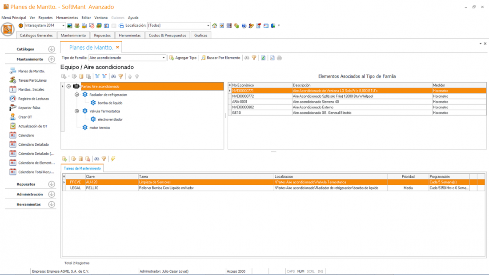Select the Aire Acondicionado Siemens 40 row
Screen dimensions: 489x275
pyautogui.click(x=316, y=102)
